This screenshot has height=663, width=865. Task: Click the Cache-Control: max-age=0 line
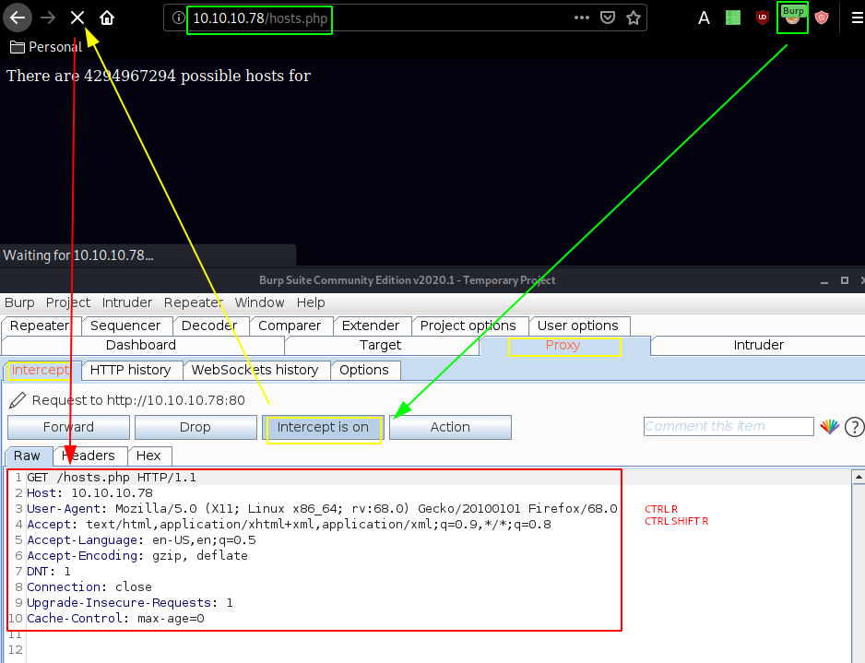click(116, 619)
